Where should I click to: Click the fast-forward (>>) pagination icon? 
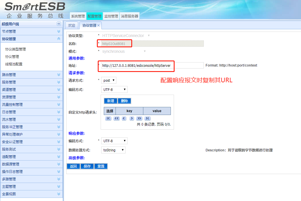click(x=139, y=118)
